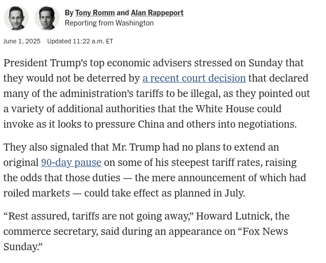
Task: Click the June 1, 2025 publication date
Action: (22, 41)
